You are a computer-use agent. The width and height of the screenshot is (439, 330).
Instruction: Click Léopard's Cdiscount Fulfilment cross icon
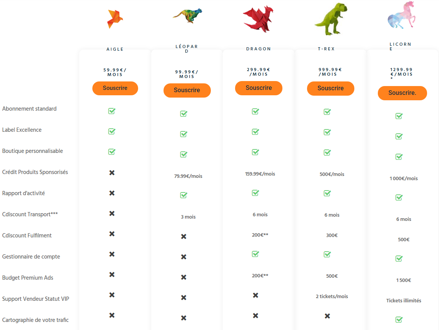click(x=184, y=237)
